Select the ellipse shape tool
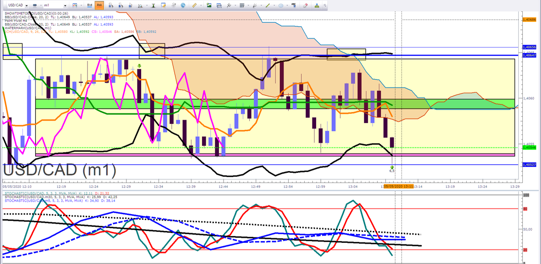 [x=281, y=5]
